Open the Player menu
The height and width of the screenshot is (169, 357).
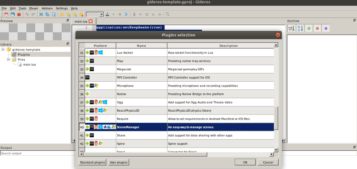click(x=34, y=8)
